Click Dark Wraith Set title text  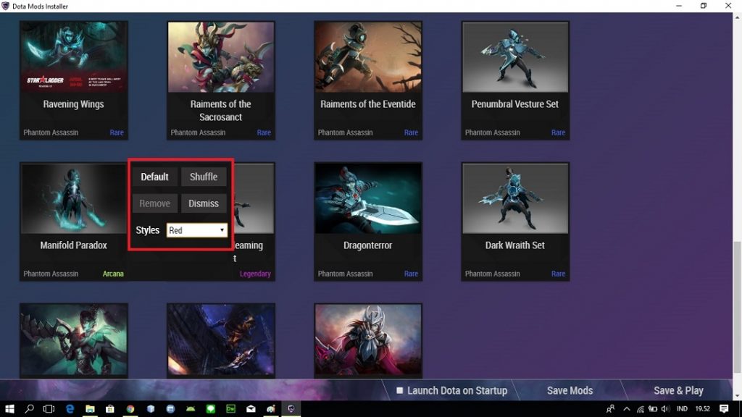[x=515, y=245]
